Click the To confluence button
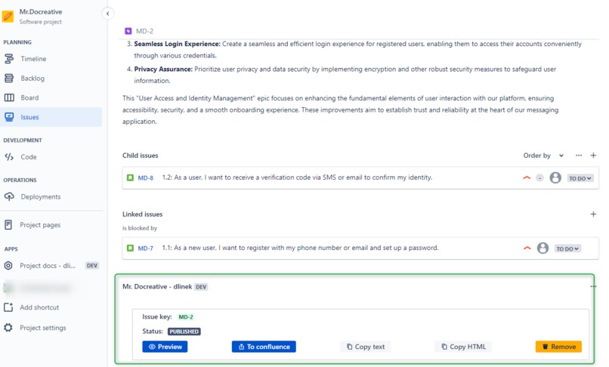 point(264,347)
